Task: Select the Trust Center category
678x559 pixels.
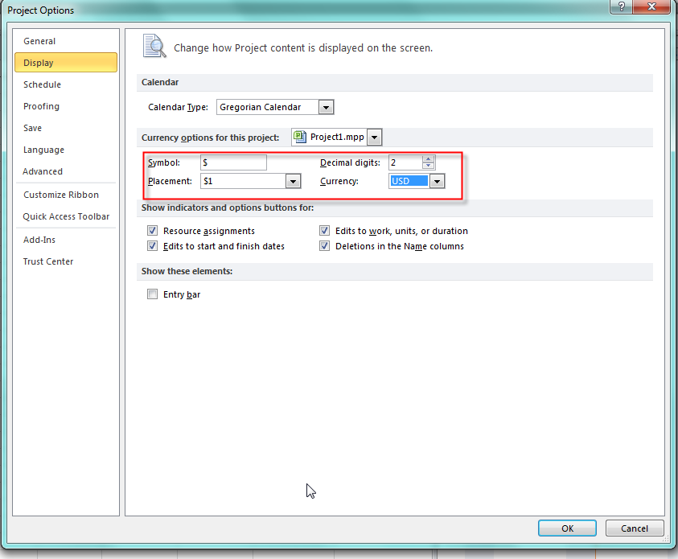Action: click(48, 261)
